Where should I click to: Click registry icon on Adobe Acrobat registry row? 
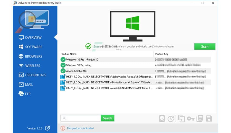click(63, 77)
